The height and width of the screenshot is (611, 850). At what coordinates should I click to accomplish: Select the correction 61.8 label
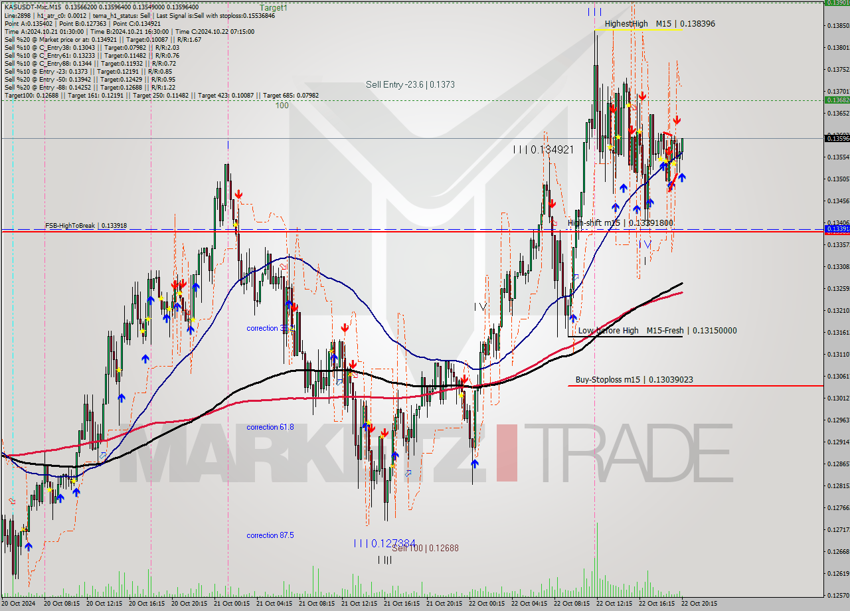[270, 427]
